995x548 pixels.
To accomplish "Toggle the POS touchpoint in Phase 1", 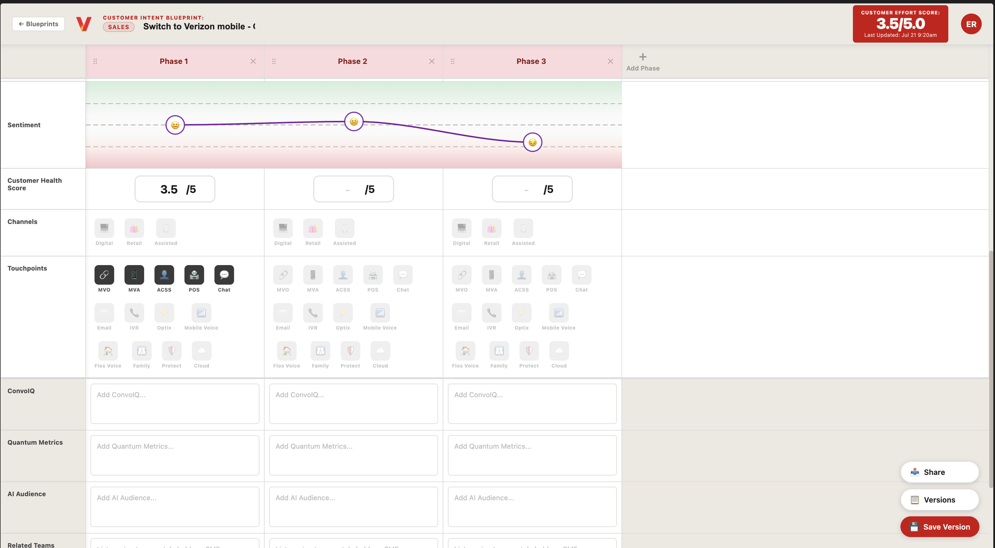I will [194, 275].
